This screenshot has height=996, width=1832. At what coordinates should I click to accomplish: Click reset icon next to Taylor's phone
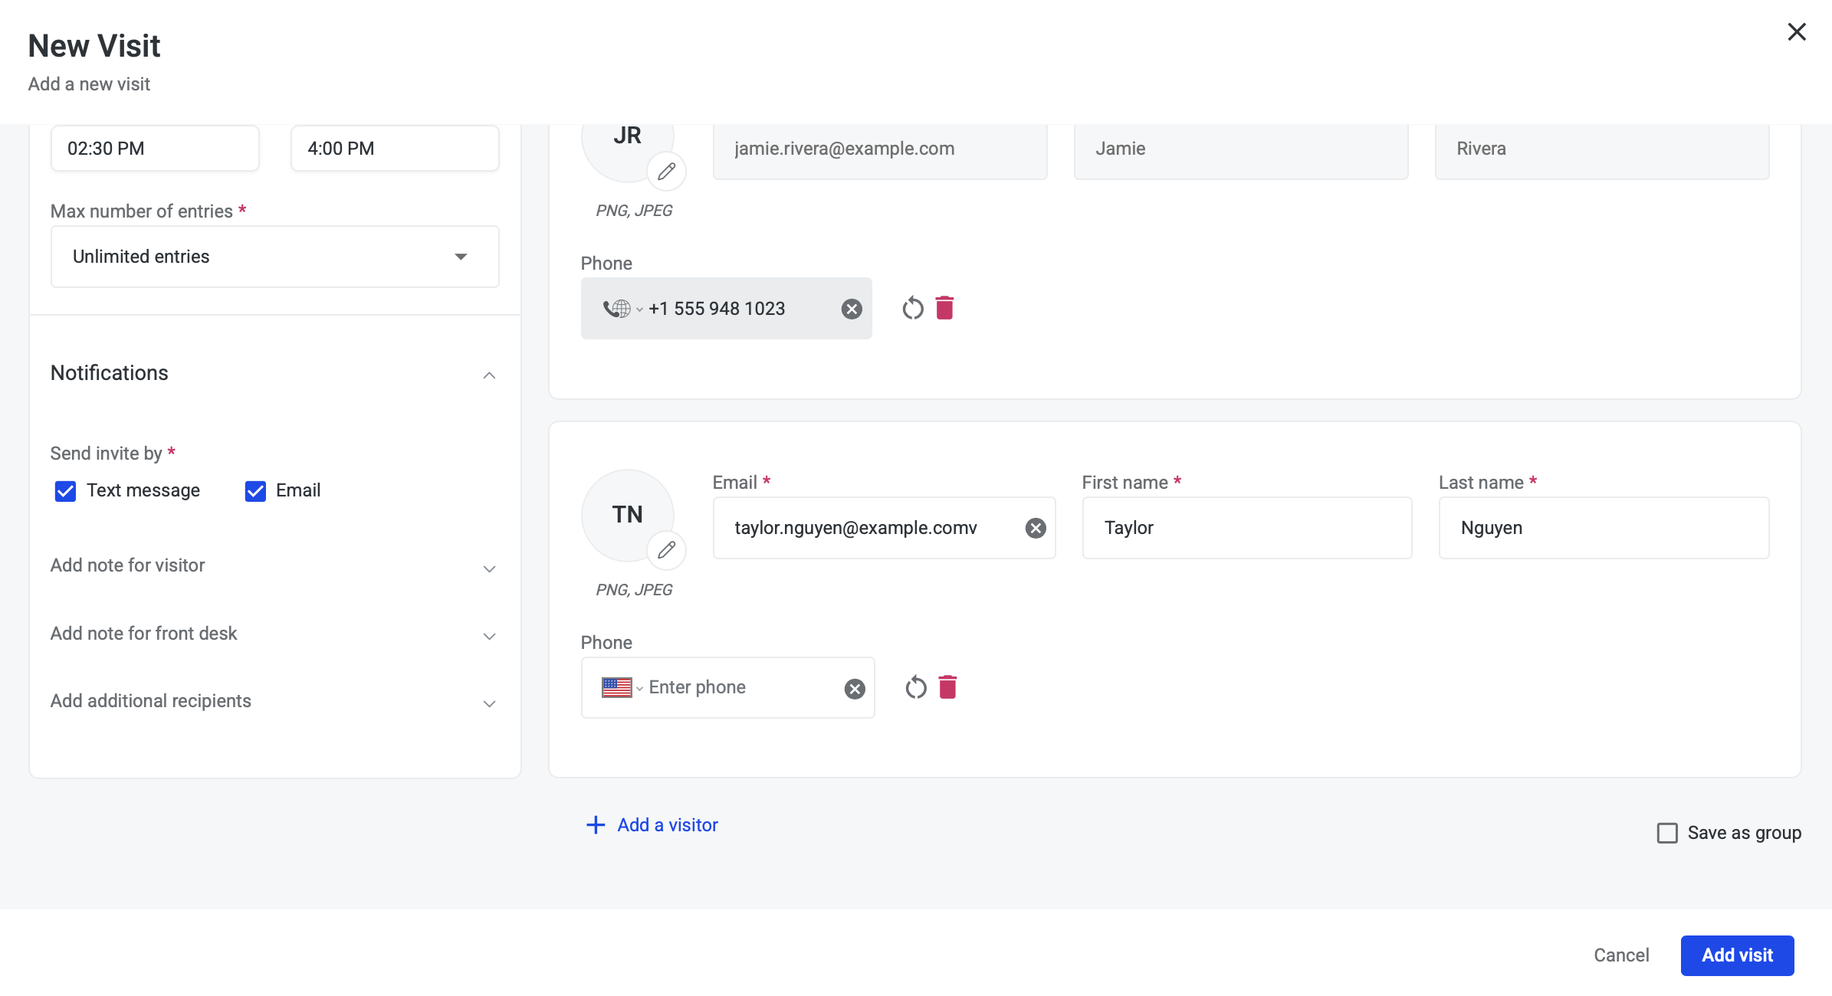[x=915, y=687]
